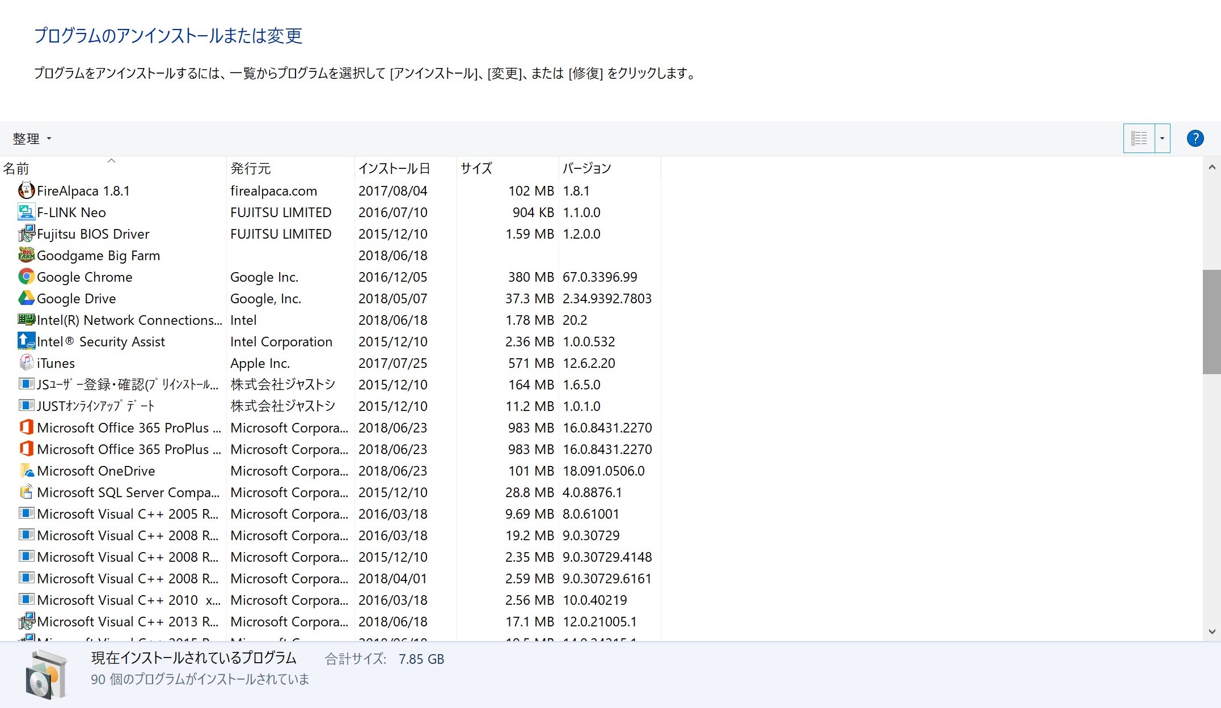Viewport: 1221px width, 708px height.
Task: Click the Intel Security Assist icon
Action: [26, 341]
